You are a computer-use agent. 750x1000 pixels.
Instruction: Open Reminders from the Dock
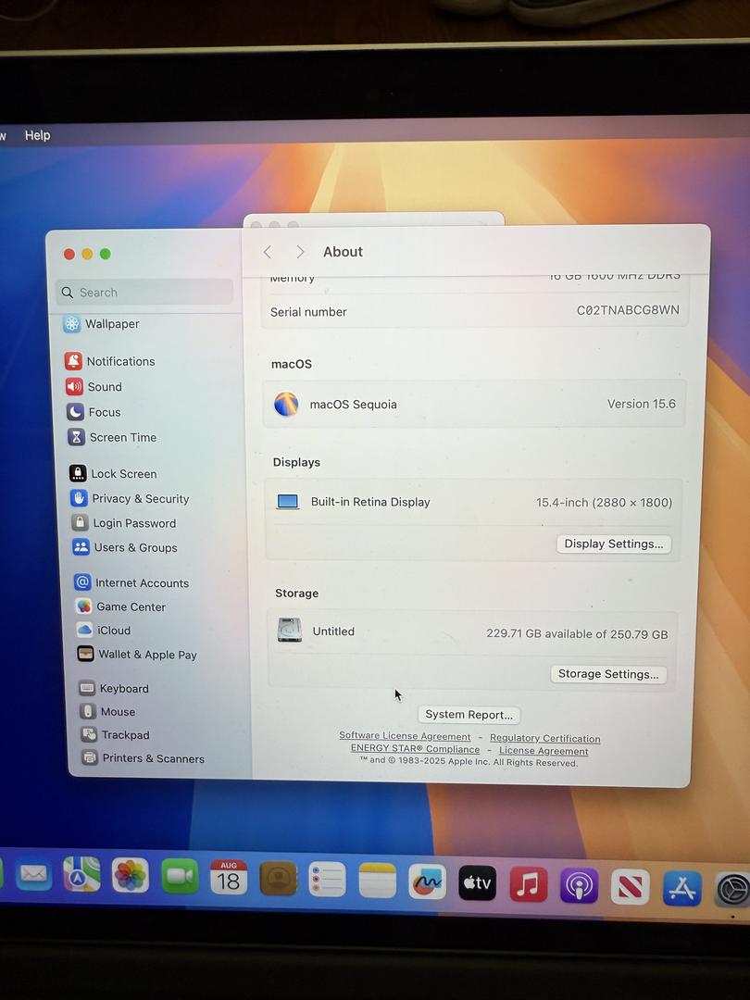[x=327, y=880]
